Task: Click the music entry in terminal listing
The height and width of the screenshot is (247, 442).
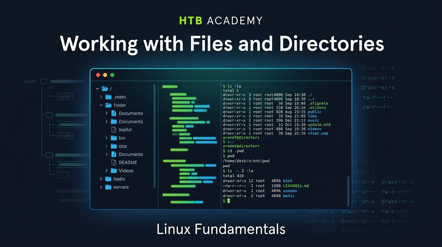Action: coord(314,120)
